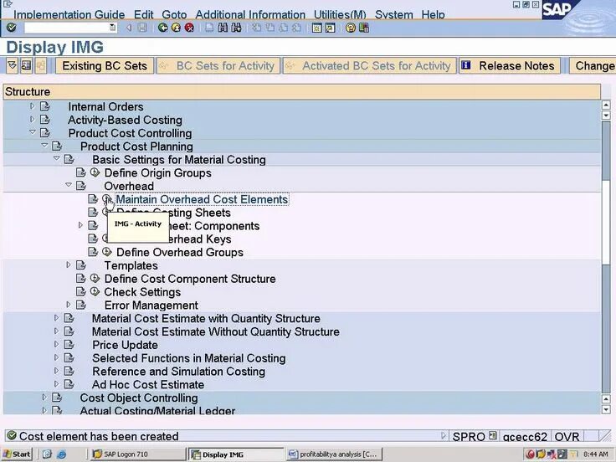Click the SAP window menu icon at top-left
This screenshot has height=462, width=616.
click(8, 4)
